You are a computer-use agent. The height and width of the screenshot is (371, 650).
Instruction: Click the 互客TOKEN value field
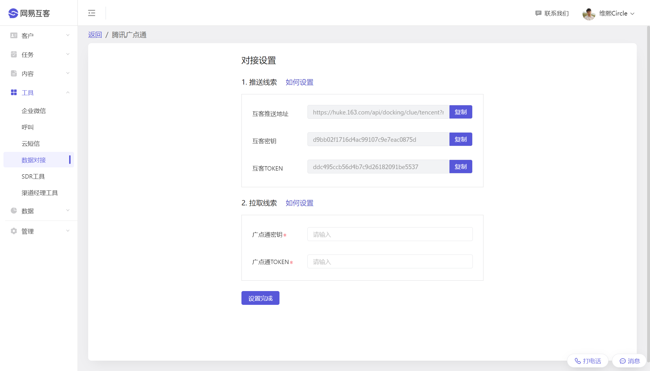pos(378,167)
